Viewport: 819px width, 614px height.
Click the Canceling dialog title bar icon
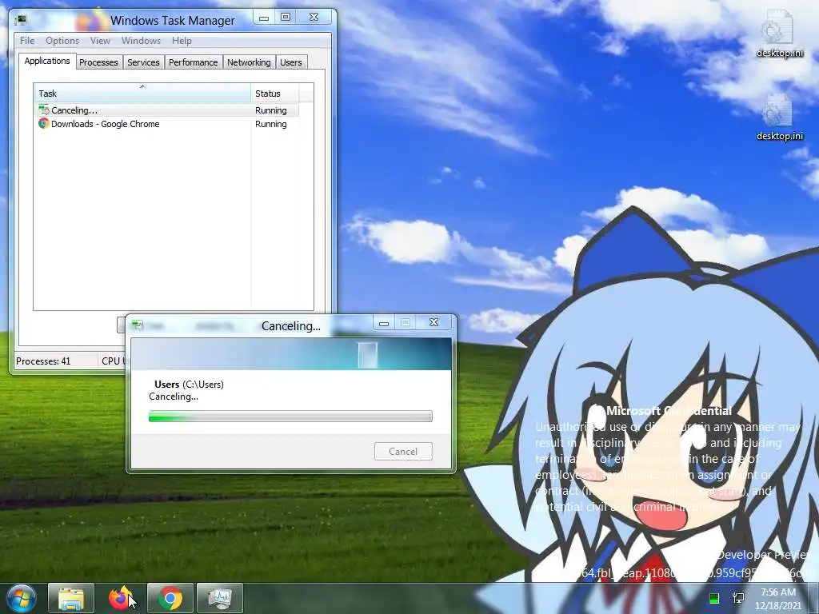tap(138, 325)
